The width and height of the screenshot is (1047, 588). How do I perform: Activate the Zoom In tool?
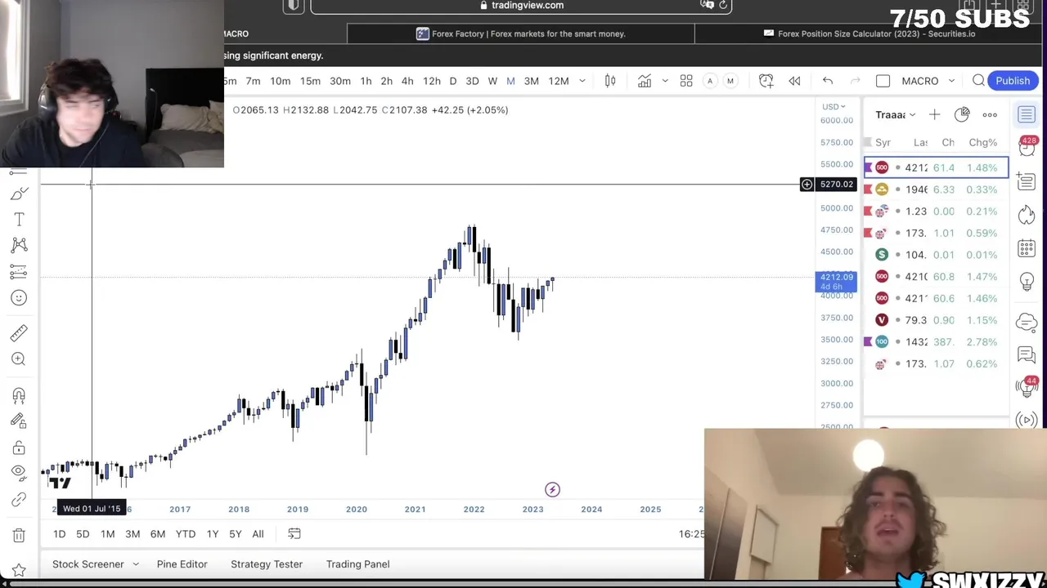tap(19, 359)
